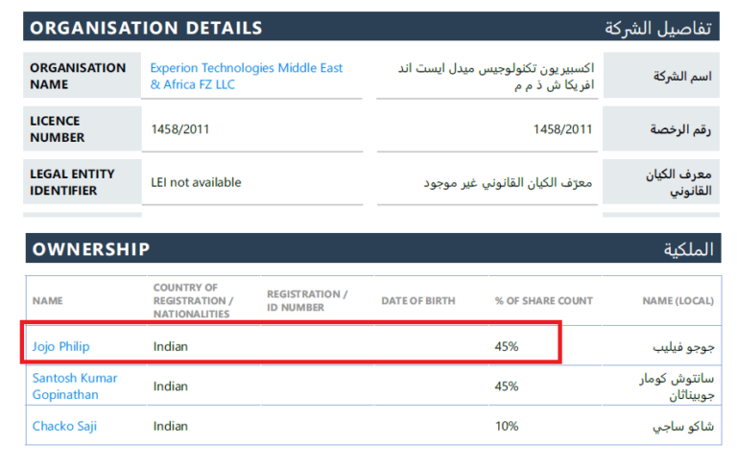Select the Legal Entity Identifier label
This screenshot has height=466, width=737.
(72, 182)
